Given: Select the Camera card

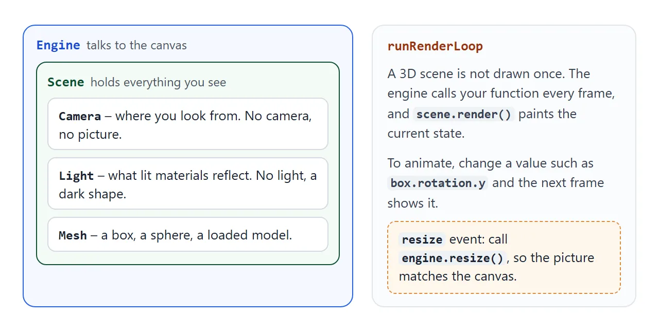Looking at the screenshot, I should [x=188, y=124].
